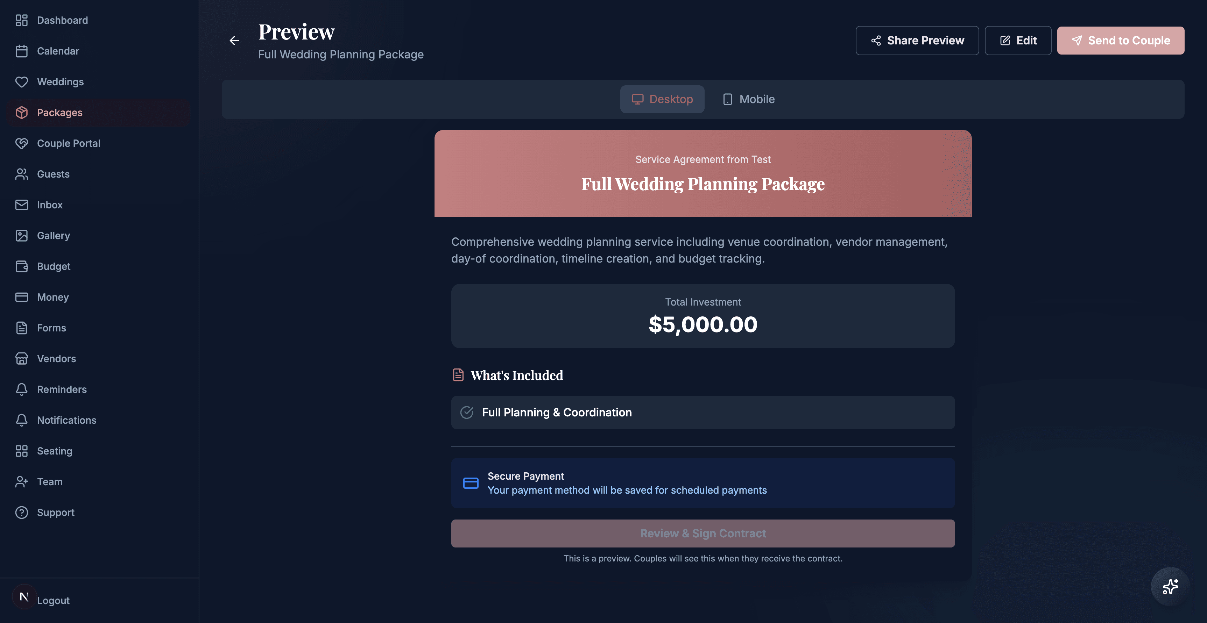Open the Vendors storefront icon
The image size is (1207, 623).
coord(22,358)
